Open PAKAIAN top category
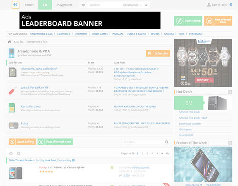Screen dimensions: 238x186 click(x=118, y=34)
